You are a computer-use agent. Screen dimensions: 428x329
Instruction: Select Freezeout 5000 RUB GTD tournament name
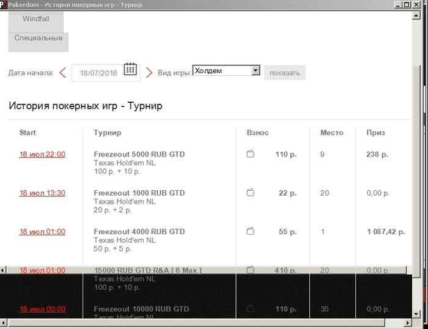139,154
